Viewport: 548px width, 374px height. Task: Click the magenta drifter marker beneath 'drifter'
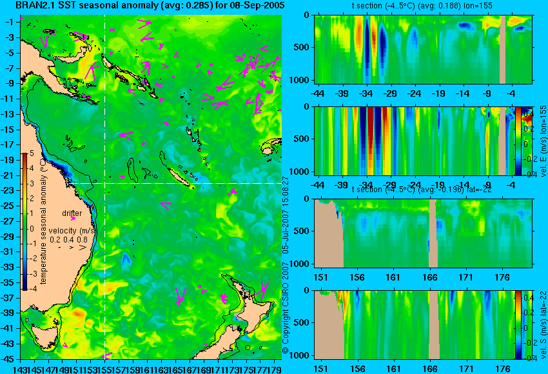click(73, 219)
